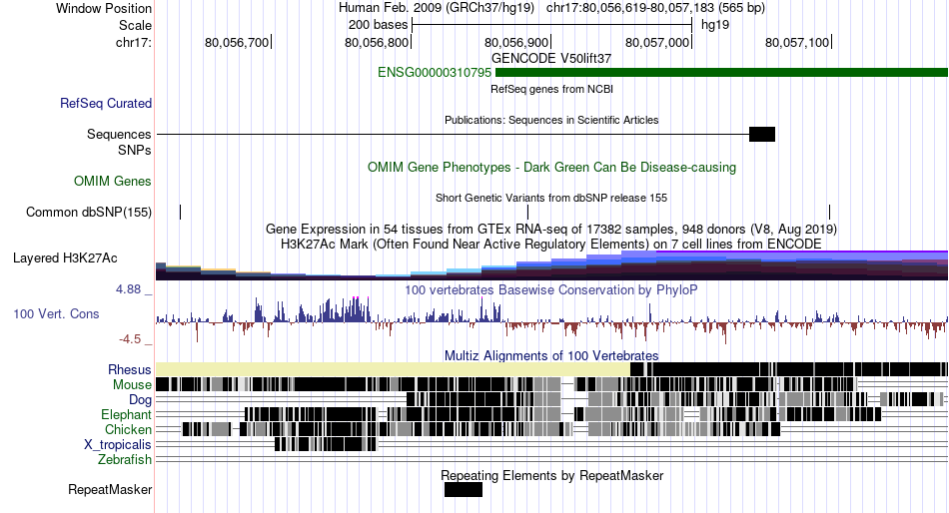
Task: Click the Window Position label
Action: click(x=104, y=8)
